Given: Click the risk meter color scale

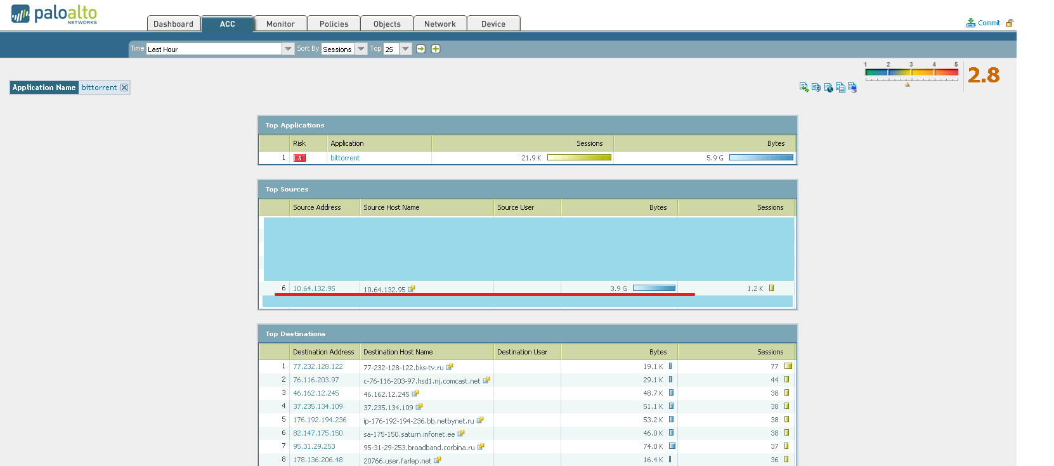Looking at the screenshot, I should (x=911, y=72).
